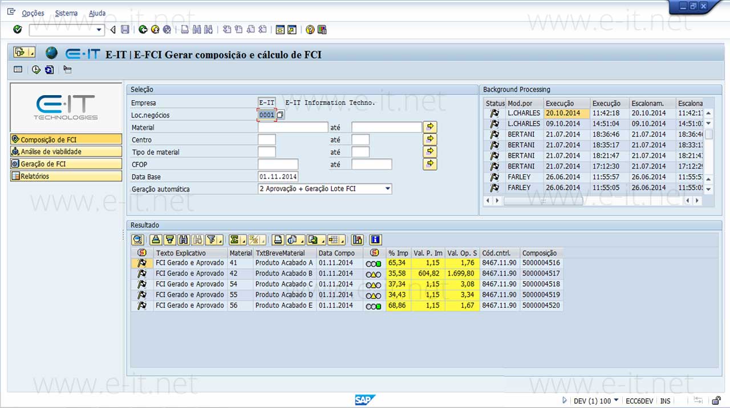Click the Data Base field showing 01.11.2014
The image size is (730, 408).
[278, 177]
